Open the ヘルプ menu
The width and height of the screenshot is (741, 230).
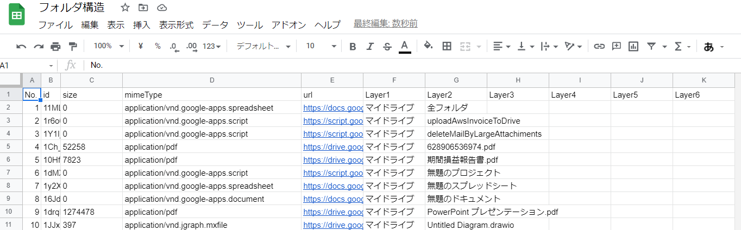pyautogui.click(x=328, y=24)
